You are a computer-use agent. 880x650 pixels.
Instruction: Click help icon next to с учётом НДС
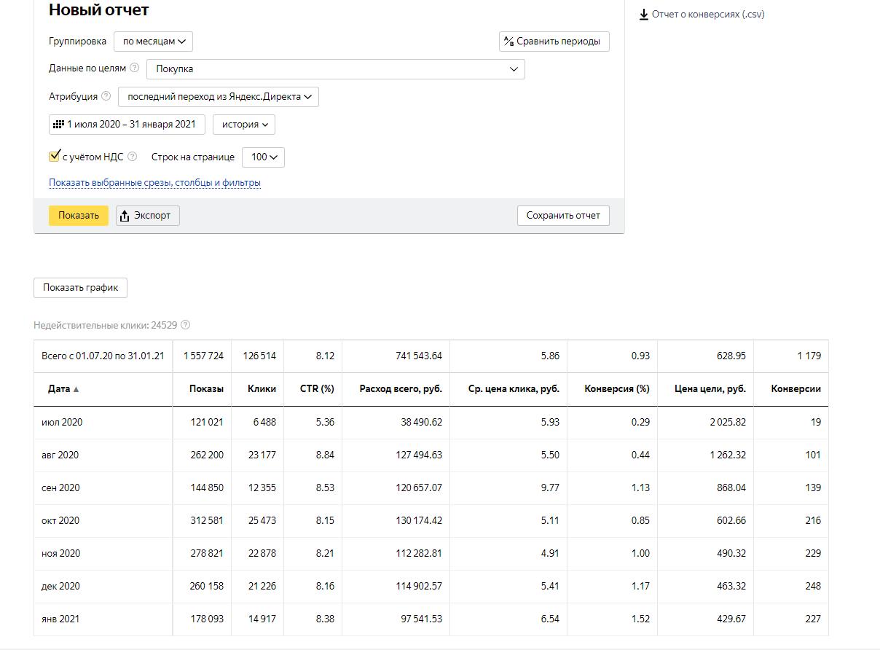132,157
